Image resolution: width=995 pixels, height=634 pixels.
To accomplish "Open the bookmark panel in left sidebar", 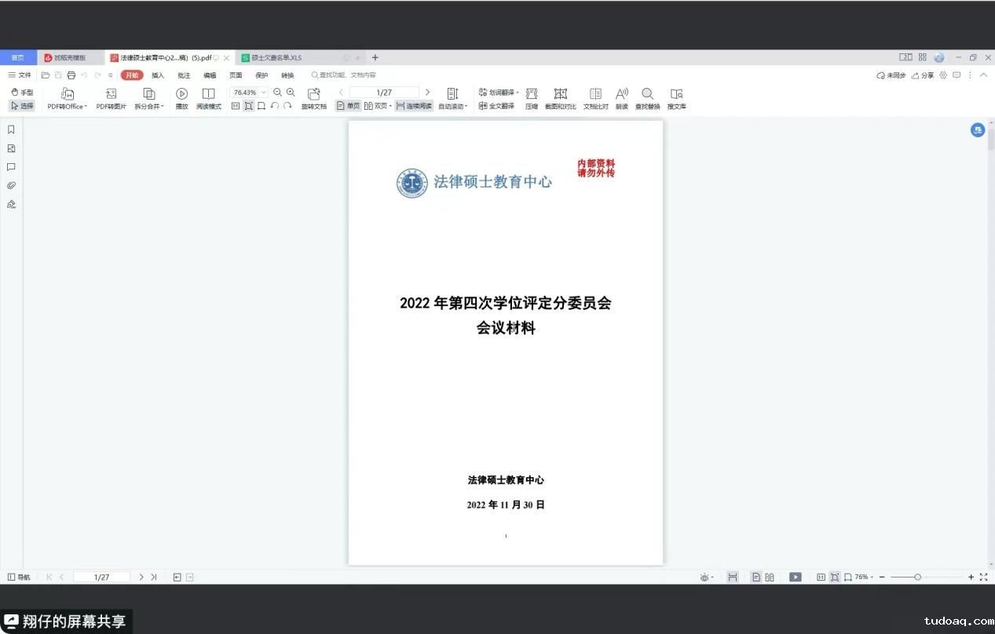I will click(x=11, y=129).
